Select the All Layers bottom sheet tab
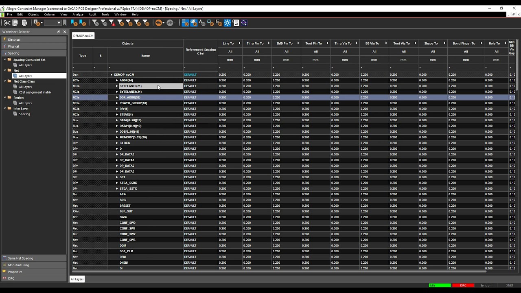Image resolution: width=521 pixels, height=293 pixels. pyautogui.click(x=77, y=279)
